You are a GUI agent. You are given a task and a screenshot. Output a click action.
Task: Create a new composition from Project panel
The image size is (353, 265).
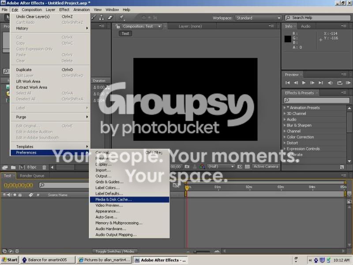(22, 167)
